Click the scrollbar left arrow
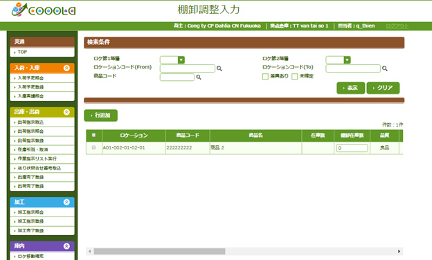The width and height of the screenshot is (432, 260). click(x=89, y=251)
